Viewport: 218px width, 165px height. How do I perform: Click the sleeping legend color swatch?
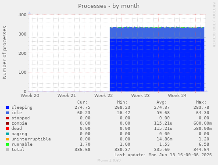[x=7, y=108]
